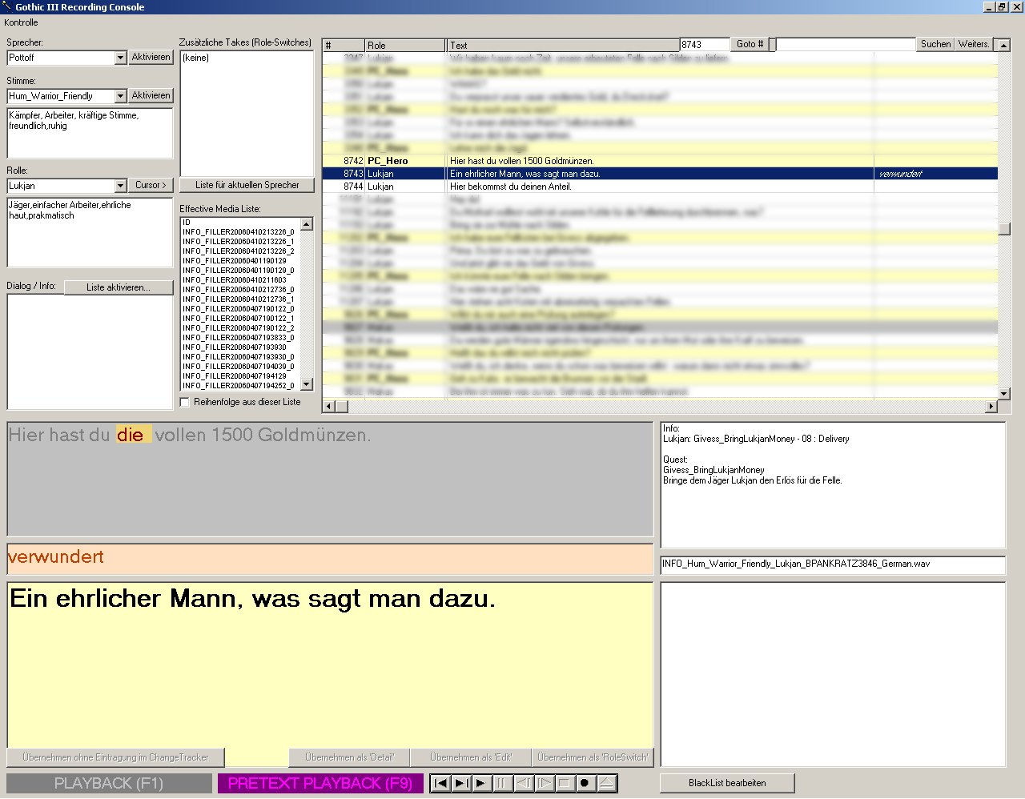Click dialog table scroll-left arrow

coord(329,407)
